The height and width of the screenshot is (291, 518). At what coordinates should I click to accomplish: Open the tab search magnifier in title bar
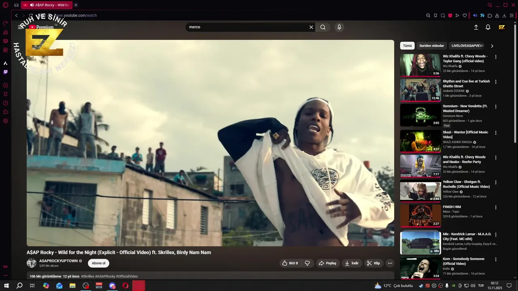[x=490, y=5]
